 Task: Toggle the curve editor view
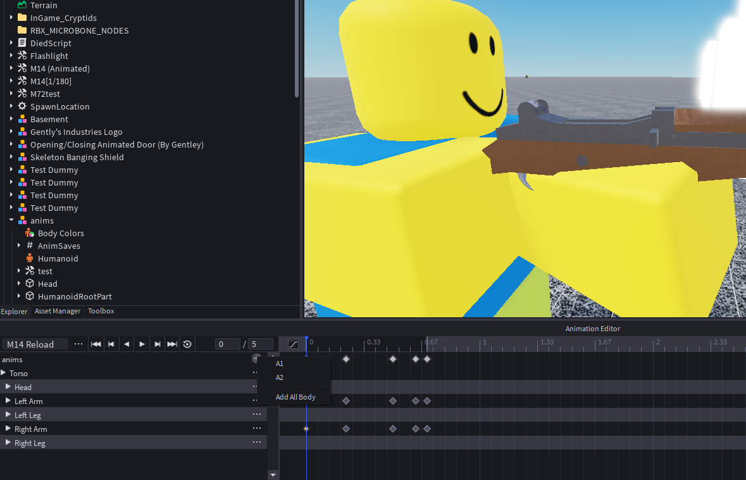click(293, 344)
